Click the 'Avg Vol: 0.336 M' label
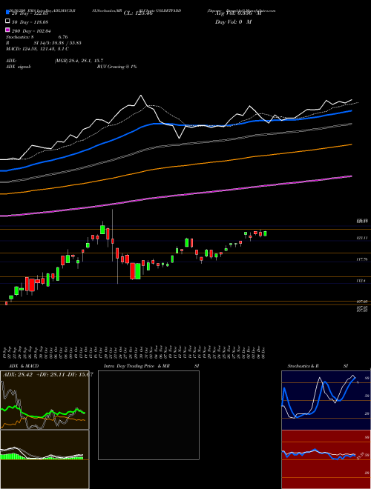The height and width of the screenshot is (489, 371). (x=238, y=13)
